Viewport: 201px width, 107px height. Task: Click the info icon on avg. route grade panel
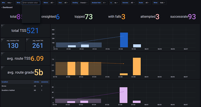[2, 67]
